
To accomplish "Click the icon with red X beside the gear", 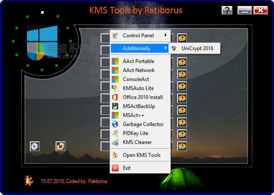I will click(60, 146).
